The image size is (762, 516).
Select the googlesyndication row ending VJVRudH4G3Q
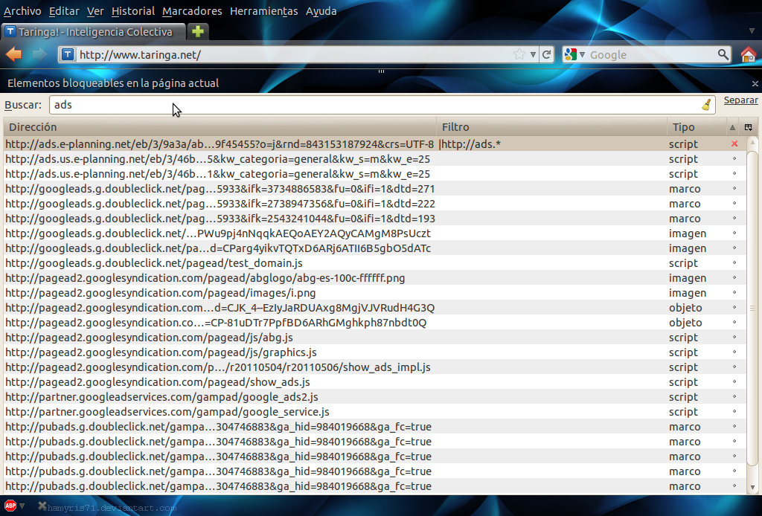375,308
